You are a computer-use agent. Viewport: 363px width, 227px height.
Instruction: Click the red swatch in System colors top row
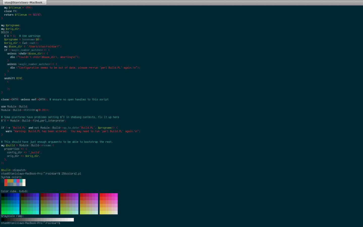(x=6, y=181)
